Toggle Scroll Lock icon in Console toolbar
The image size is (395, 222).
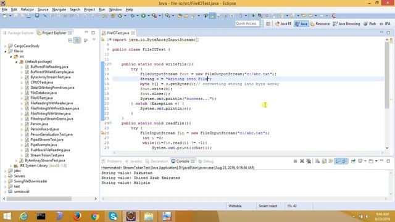click(324, 161)
